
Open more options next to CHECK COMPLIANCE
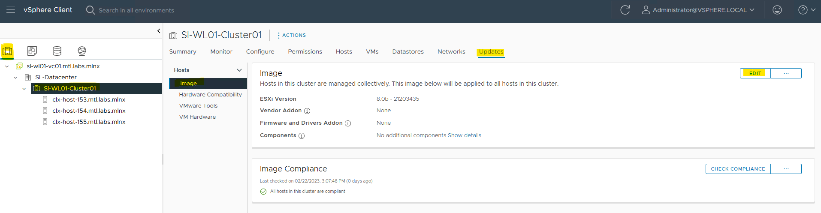[786, 169]
